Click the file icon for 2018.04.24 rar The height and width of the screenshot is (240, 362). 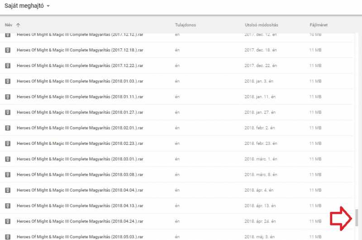8,221
